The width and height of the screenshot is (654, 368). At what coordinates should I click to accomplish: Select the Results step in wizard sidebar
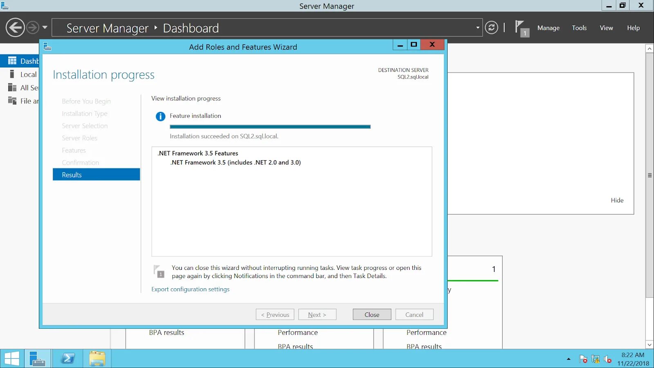tap(96, 175)
